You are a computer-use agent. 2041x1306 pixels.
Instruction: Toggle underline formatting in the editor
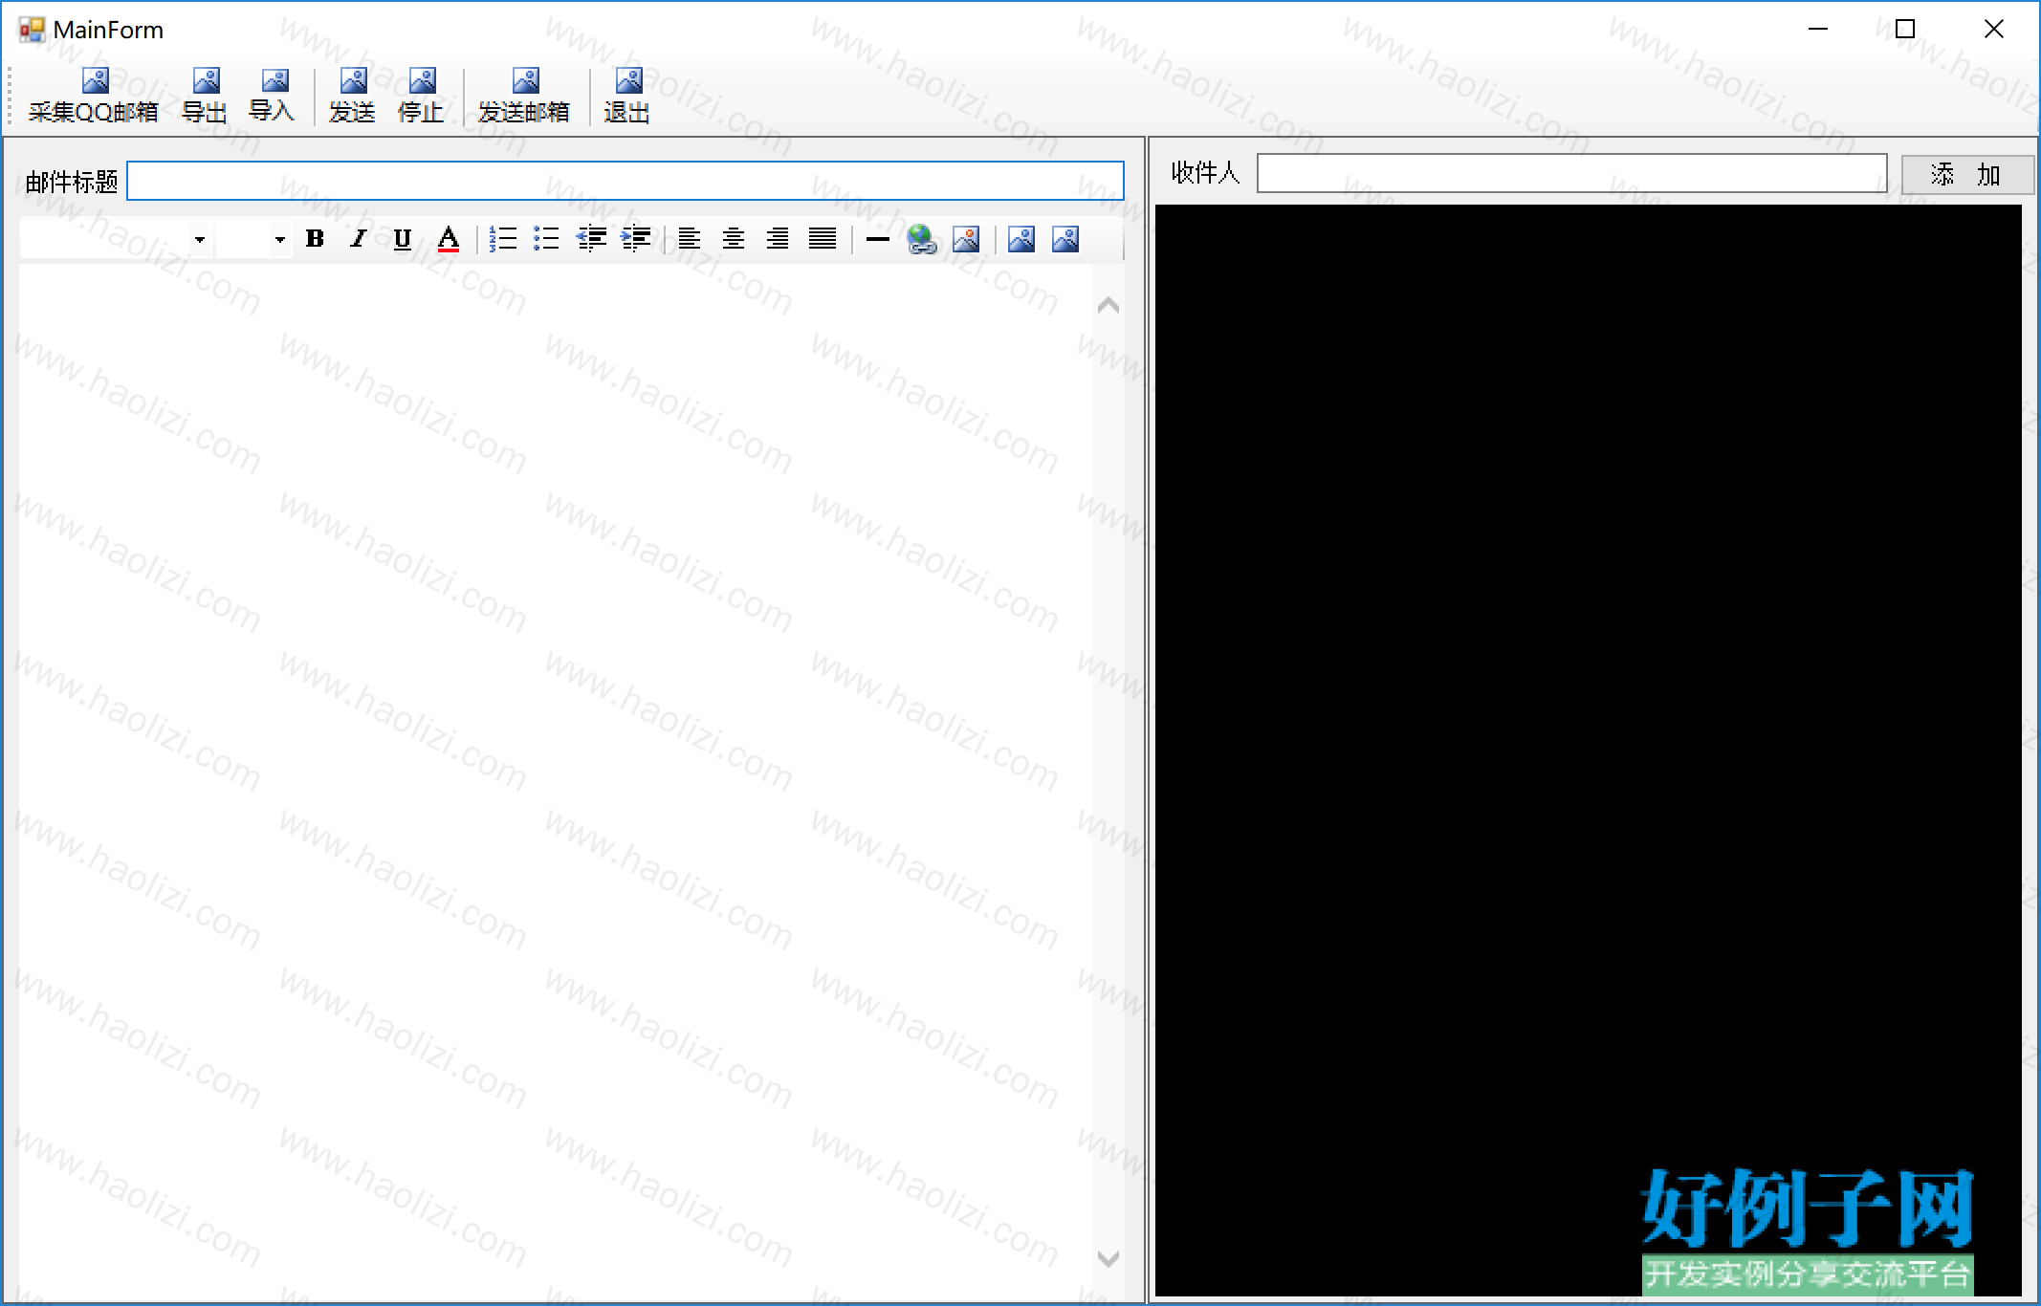point(403,239)
